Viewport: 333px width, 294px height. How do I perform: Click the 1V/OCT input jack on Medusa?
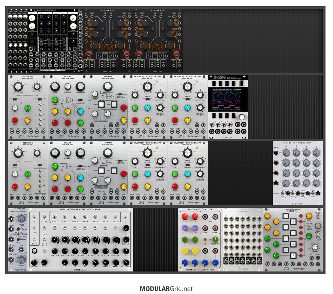coord(44,217)
